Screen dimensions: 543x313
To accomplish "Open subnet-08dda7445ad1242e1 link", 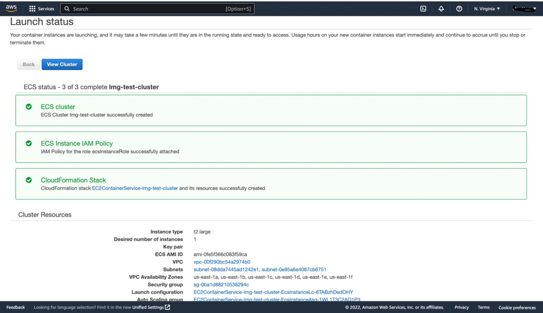I will (x=226, y=269).
